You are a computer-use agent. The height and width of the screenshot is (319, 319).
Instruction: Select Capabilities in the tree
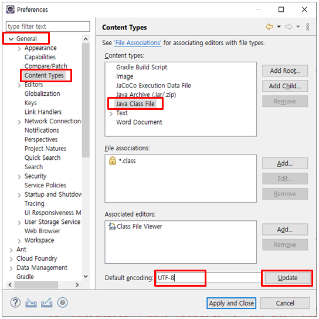pos(40,57)
